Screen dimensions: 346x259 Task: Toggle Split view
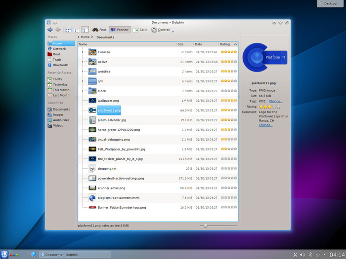coord(140,30)
